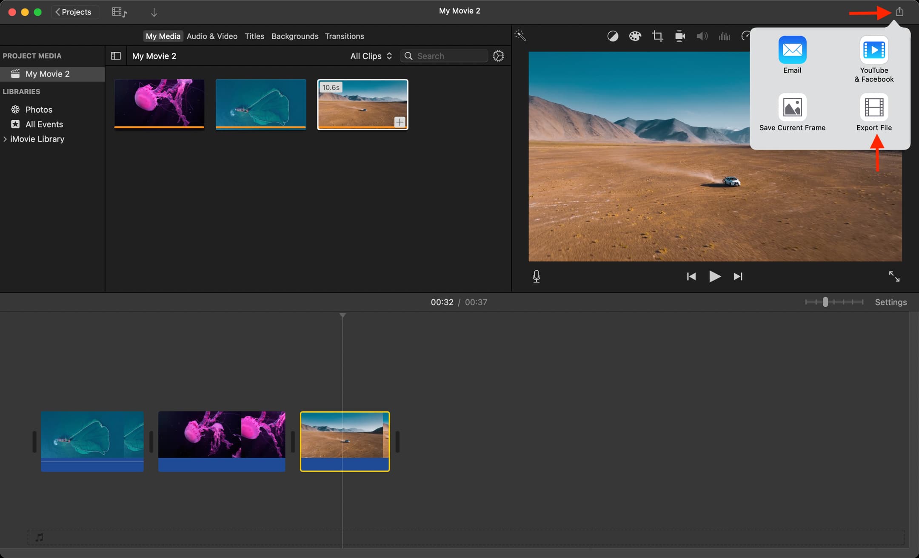Open the Backgrounds tab
This screenshot has width=919, height=558.
(295, 36)
